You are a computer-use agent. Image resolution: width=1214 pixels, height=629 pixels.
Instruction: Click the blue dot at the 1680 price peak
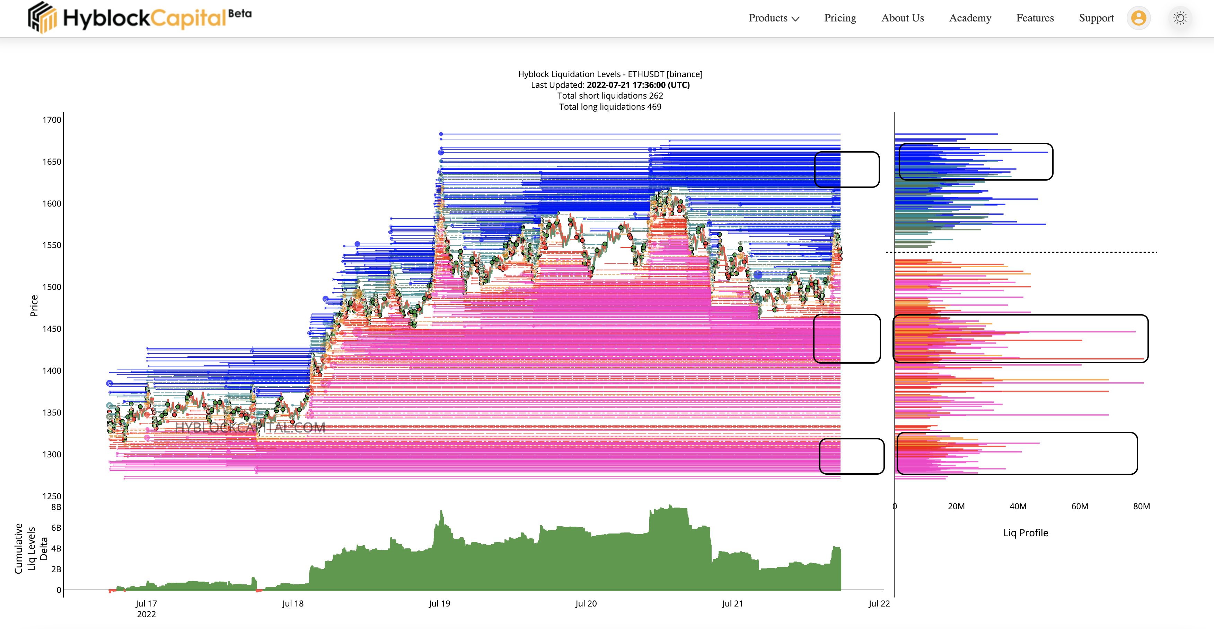tap(441, 134)
